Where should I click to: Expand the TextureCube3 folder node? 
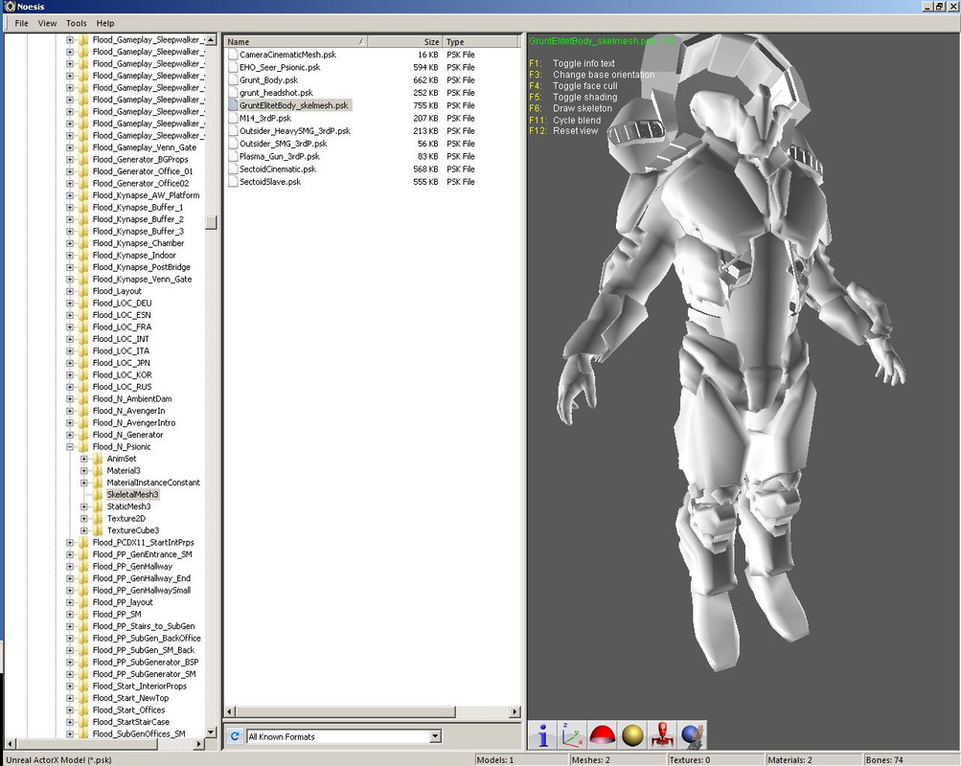[x=84, y=530]
